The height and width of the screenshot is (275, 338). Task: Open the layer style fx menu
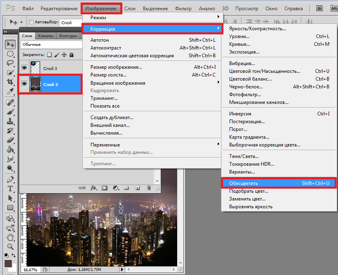[93, 188]
